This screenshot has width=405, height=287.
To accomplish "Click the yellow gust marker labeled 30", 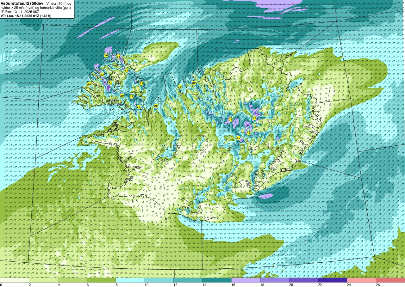I will pos(254,118).
